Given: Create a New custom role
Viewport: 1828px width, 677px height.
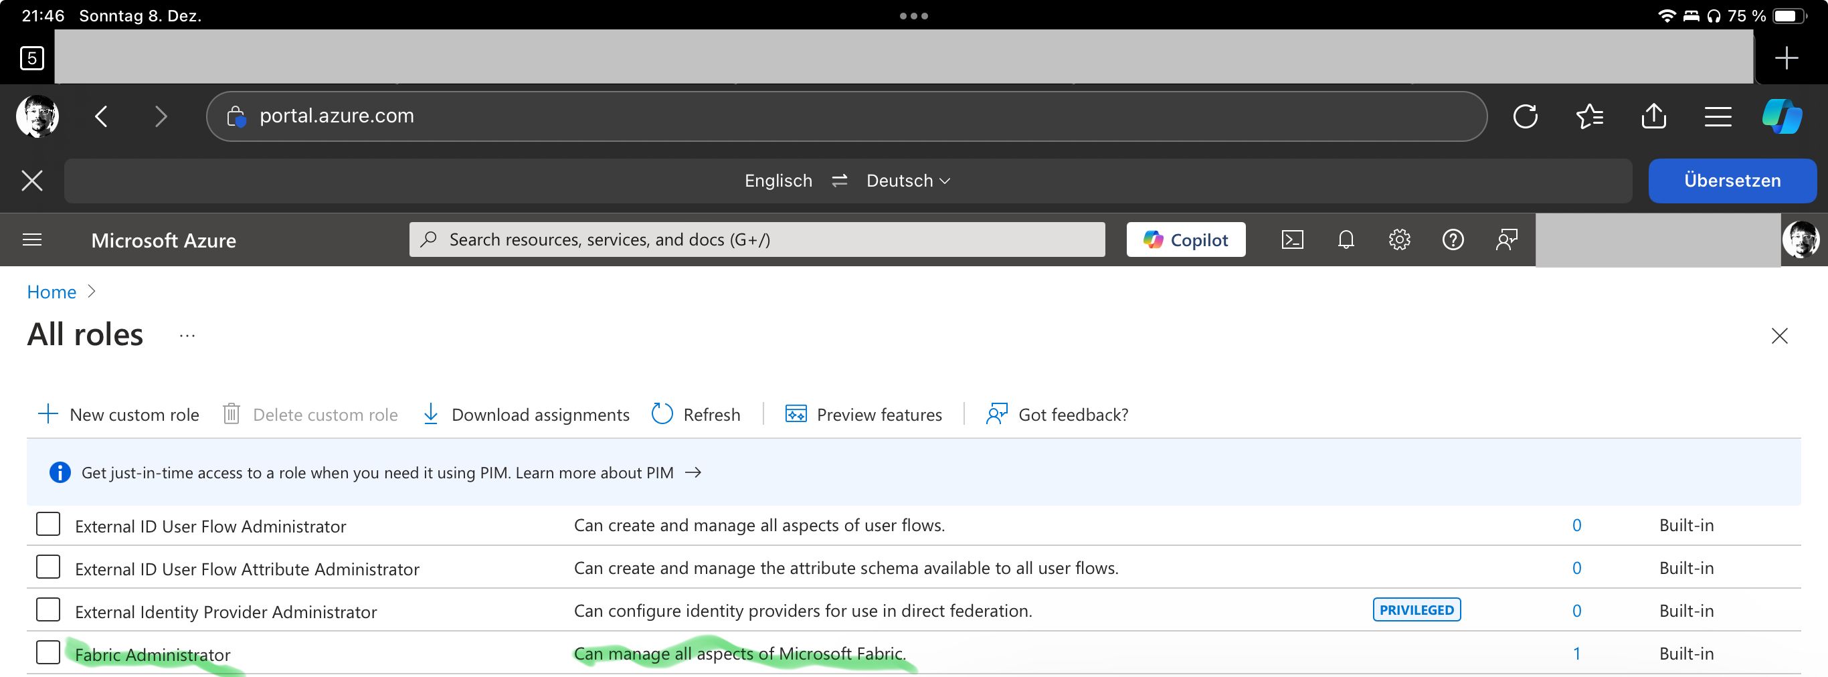Looking at the screenshot, I should [118, 415].
